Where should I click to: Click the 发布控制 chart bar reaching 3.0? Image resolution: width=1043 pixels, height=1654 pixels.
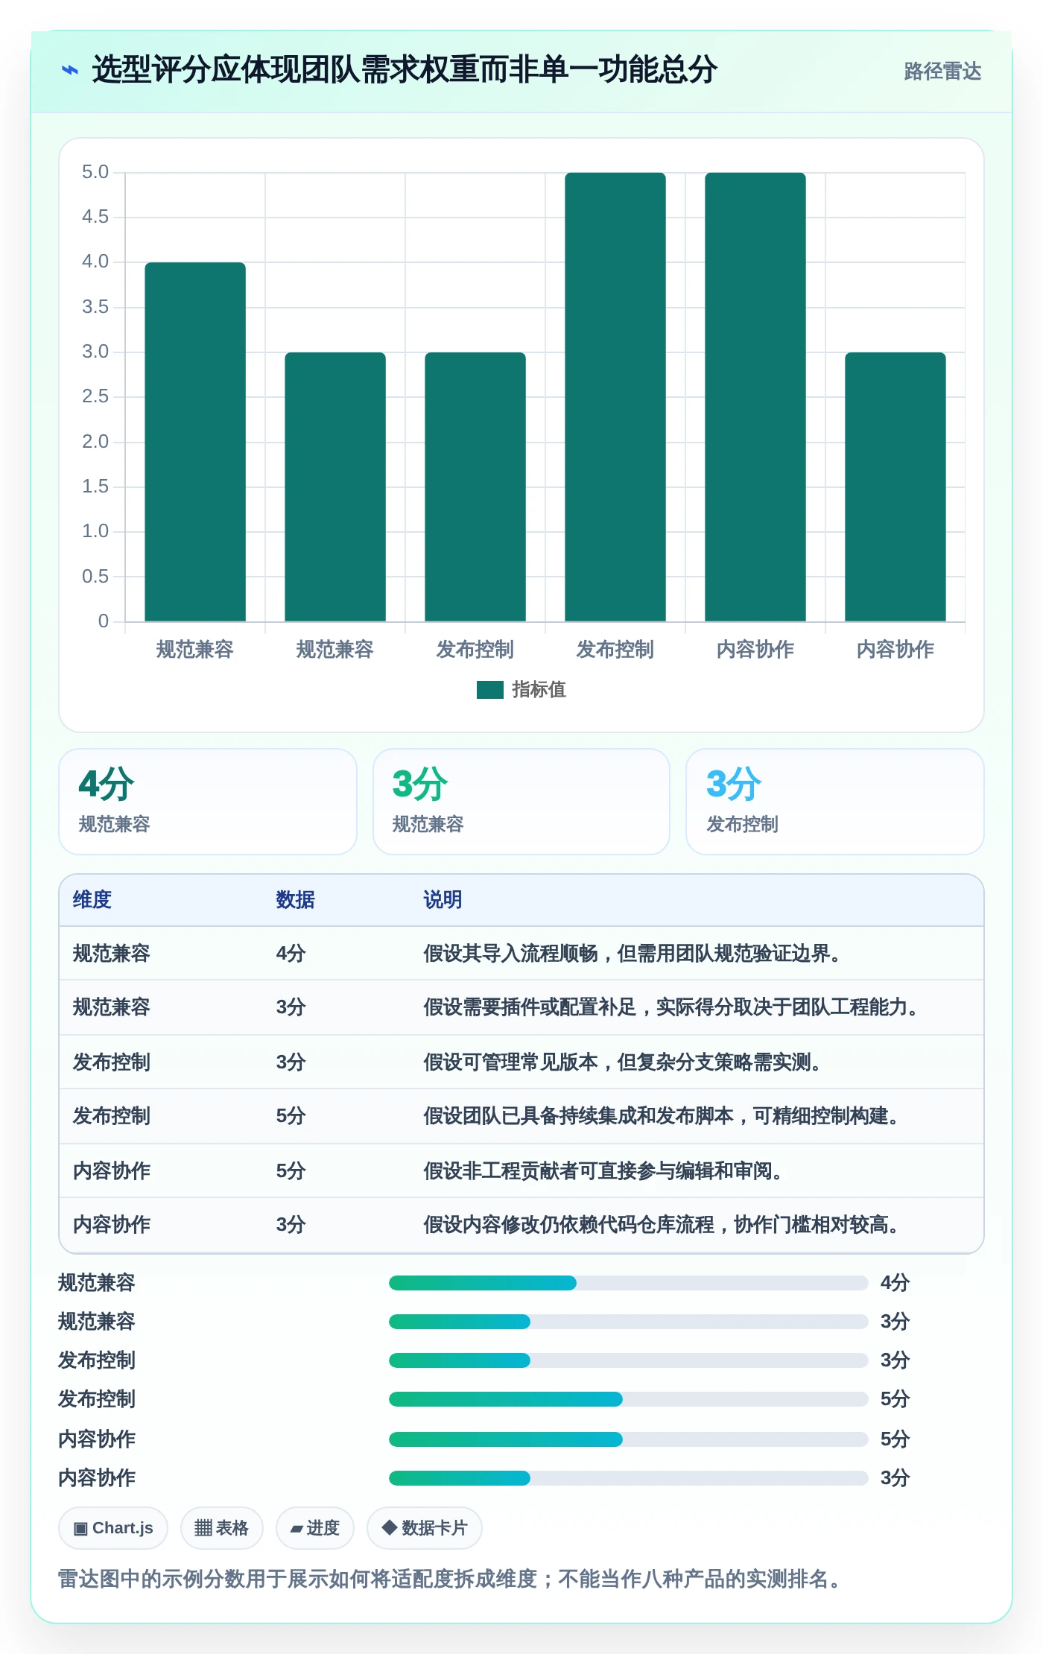(x=475, y=487)
